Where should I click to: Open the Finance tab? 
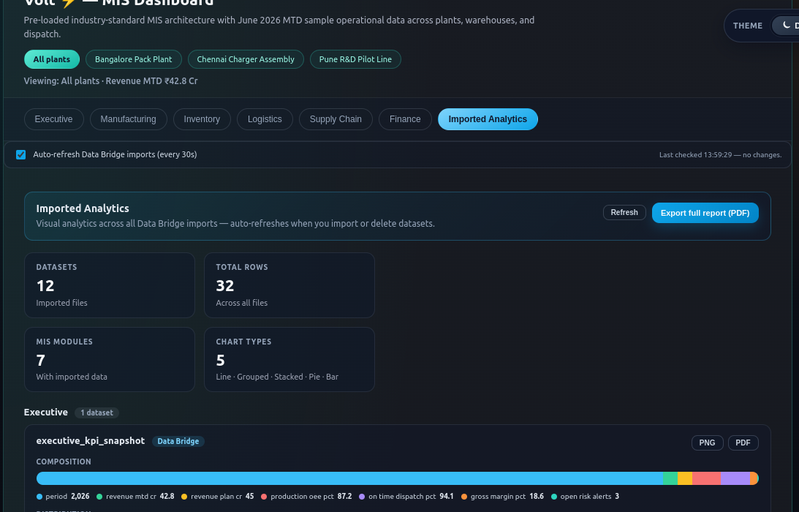tap(405, 119)
